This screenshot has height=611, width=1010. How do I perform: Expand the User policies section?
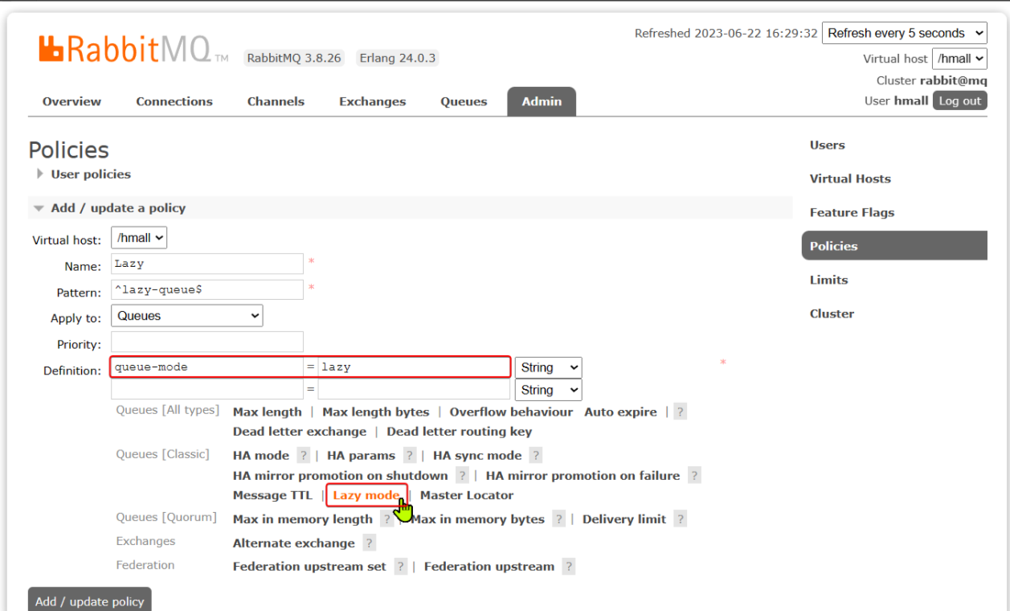pos(84,174)
